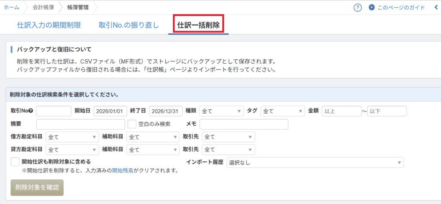Focus the 金額 以下 input field

tap(387, 111)
